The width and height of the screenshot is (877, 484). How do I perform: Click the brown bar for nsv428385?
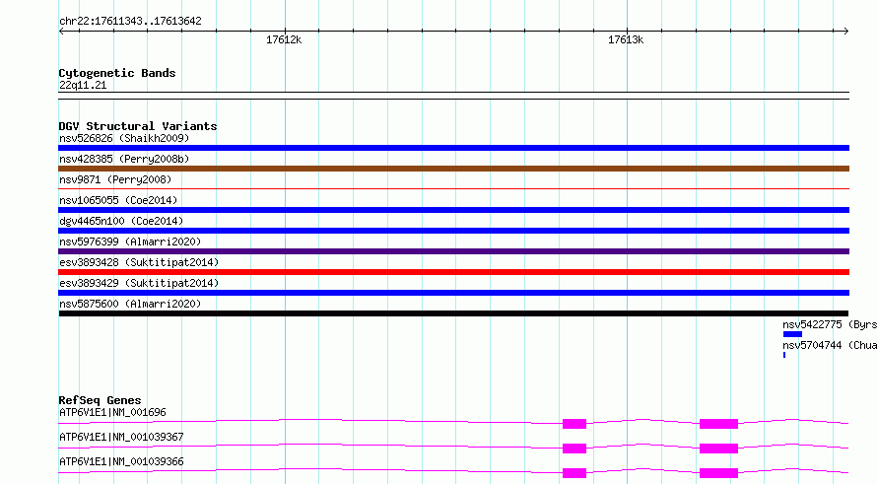[453, 169]
